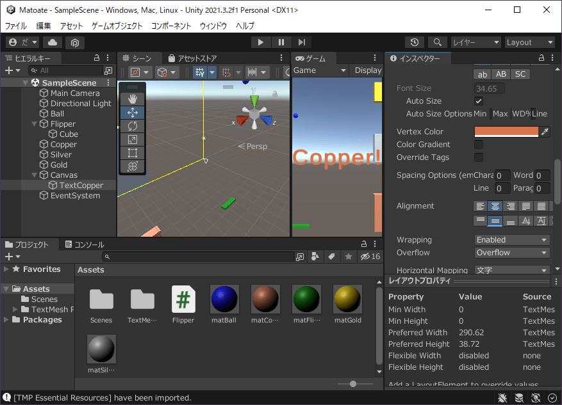Select the matGold material asset
This screenshot has height=405, width=562.
348,299
